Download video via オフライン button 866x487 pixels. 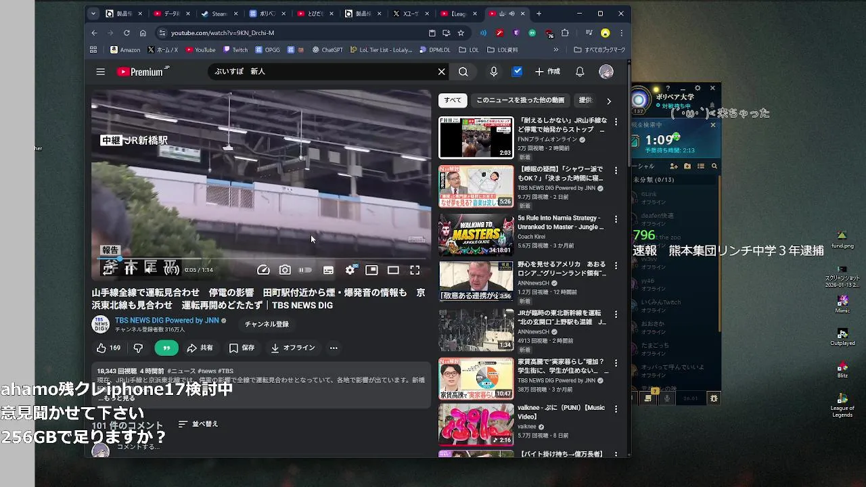[293, 348]
